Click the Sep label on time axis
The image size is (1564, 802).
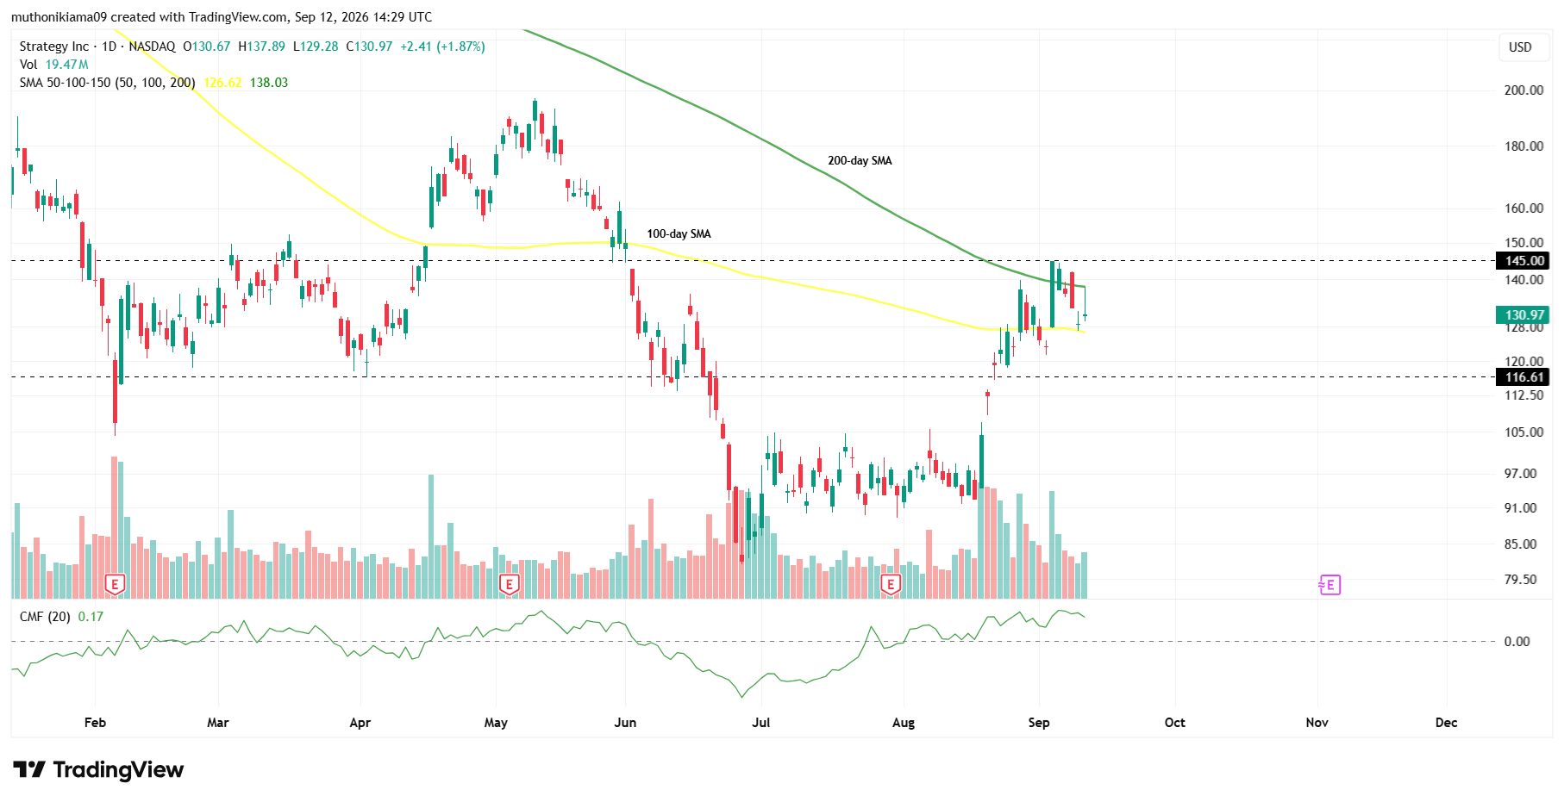(x=1039, y=723)
